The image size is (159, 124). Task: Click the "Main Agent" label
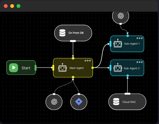point(76,68)
